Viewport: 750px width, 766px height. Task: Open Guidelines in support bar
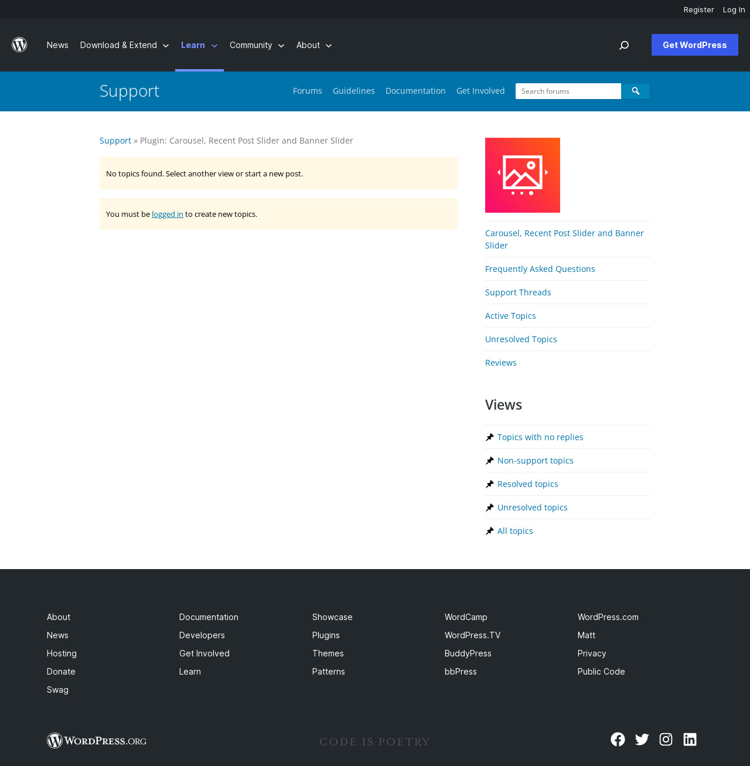[354, 91]
